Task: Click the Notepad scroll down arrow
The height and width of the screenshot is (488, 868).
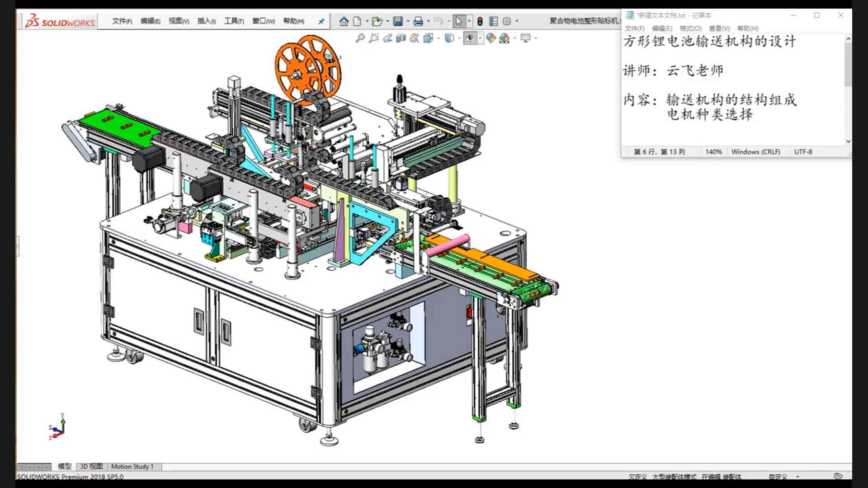Action: point(848,141)
